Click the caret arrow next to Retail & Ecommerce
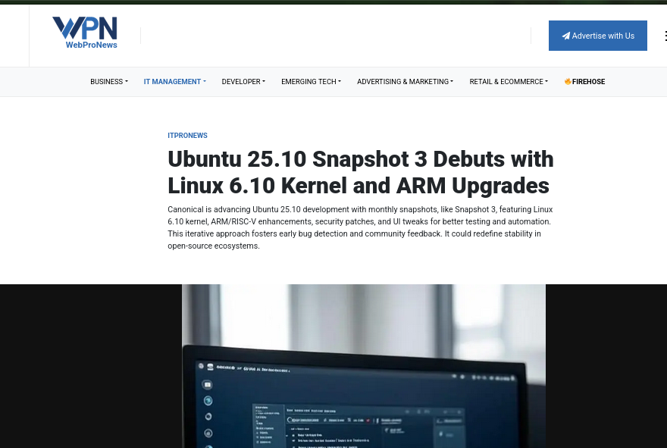The width and height of the screenshot is (667, 448). [546, 82]
